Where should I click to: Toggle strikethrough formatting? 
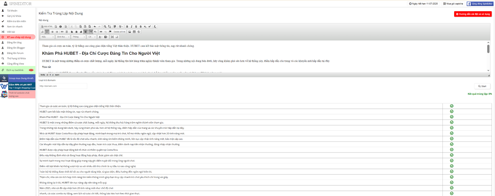point(140,27)
